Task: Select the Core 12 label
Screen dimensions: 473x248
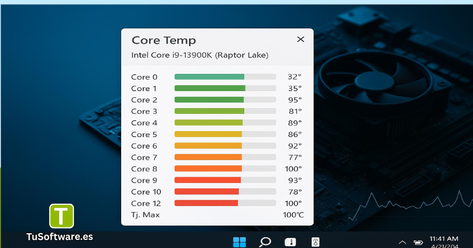Action: coord(146,203)
